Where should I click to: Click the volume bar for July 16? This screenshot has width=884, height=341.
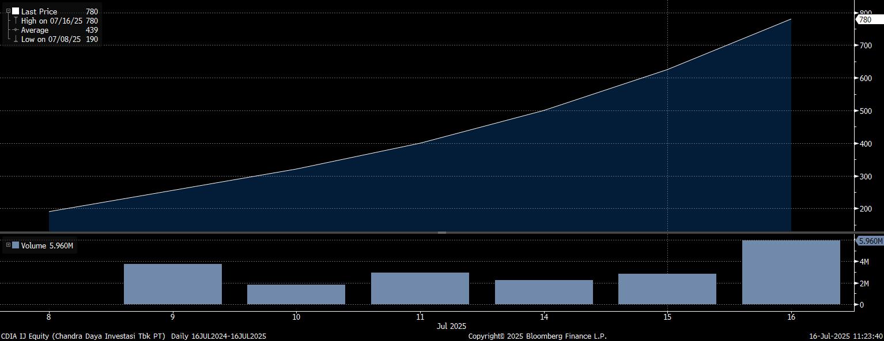pyautogui.click(x=791, y=273)
